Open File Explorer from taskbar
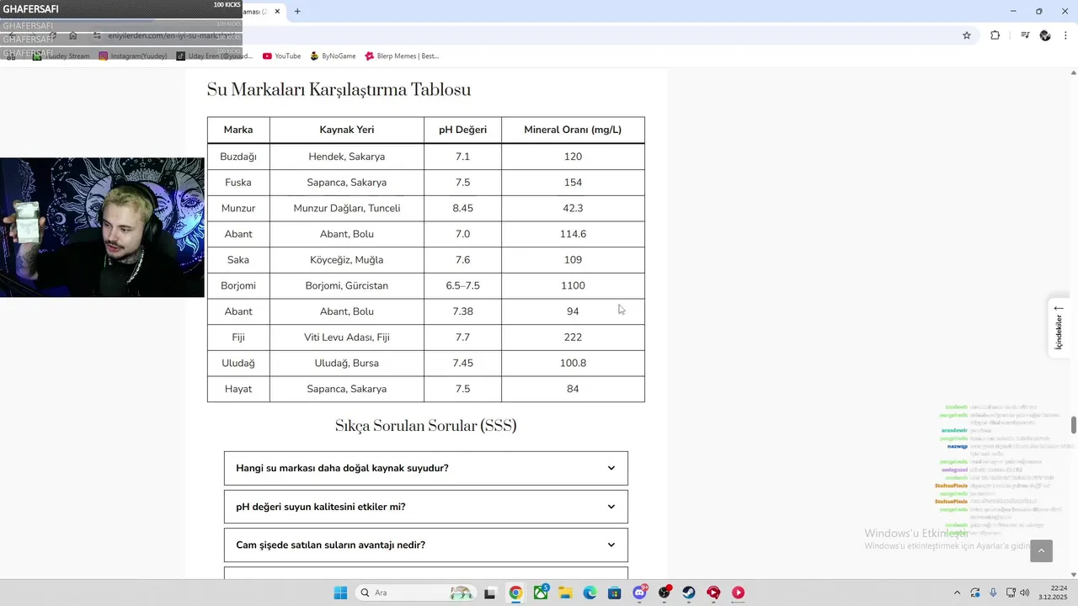This screenshot has width=1078, height=606. pyautogui.click(x=565, y=593)
